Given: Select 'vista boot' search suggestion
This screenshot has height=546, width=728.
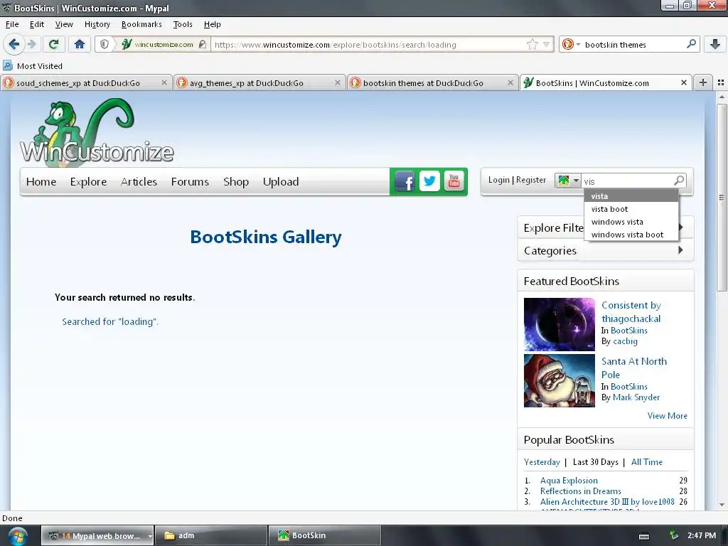Looking at the screenshot, I should point(631,209).
